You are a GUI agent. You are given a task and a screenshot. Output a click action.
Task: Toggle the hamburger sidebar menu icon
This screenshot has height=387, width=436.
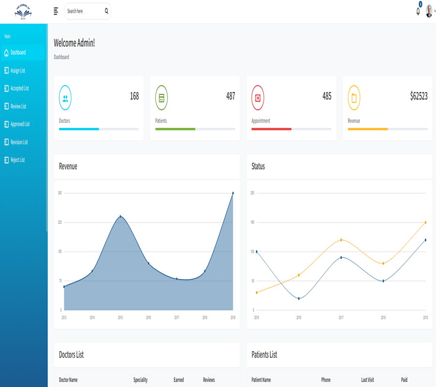coord(56,11)
